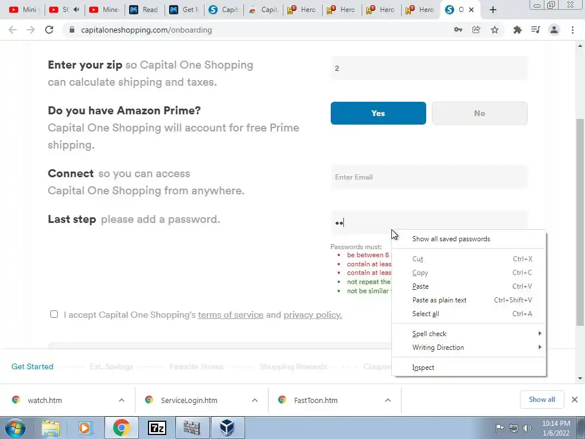Select No for Amazon Prime
This screenshot has width=585, height=439.
click(479, 113)
